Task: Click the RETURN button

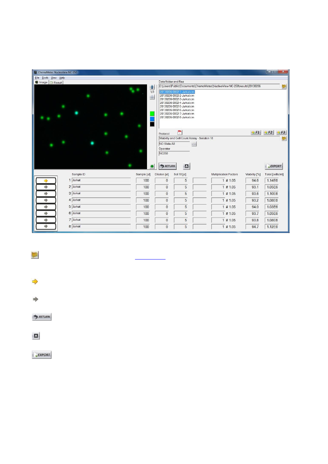Action: pyautogui.click(x=168, y=166)
